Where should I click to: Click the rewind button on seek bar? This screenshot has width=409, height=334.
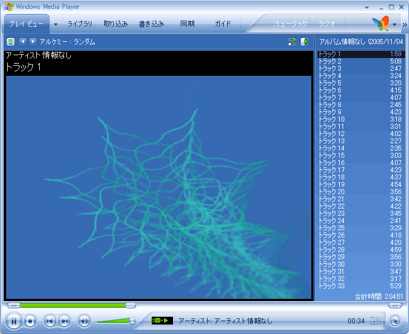13,306
